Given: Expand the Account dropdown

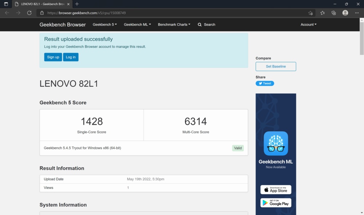Looking at the screenshot, I should pos(309,25).
